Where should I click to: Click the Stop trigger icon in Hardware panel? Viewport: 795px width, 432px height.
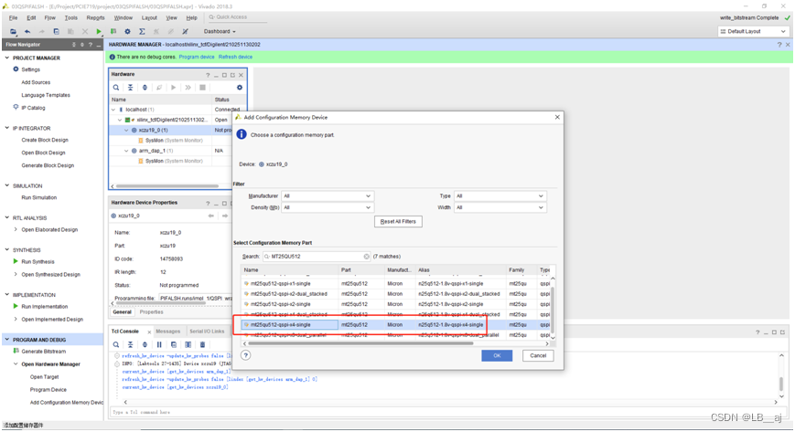click(x=202, y=88)
